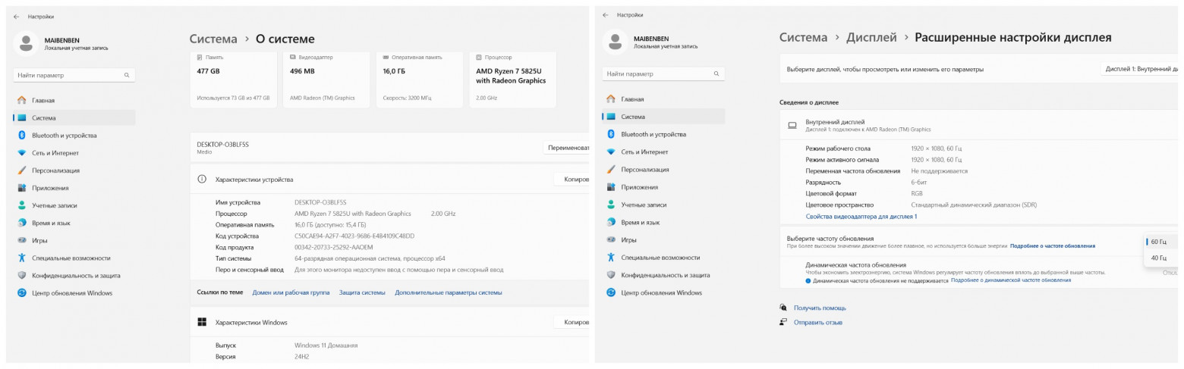This screenshot has width=1184, height=369.
Task: Click the Игры gamepad icon in the right window
Action: tap(611, 239)
